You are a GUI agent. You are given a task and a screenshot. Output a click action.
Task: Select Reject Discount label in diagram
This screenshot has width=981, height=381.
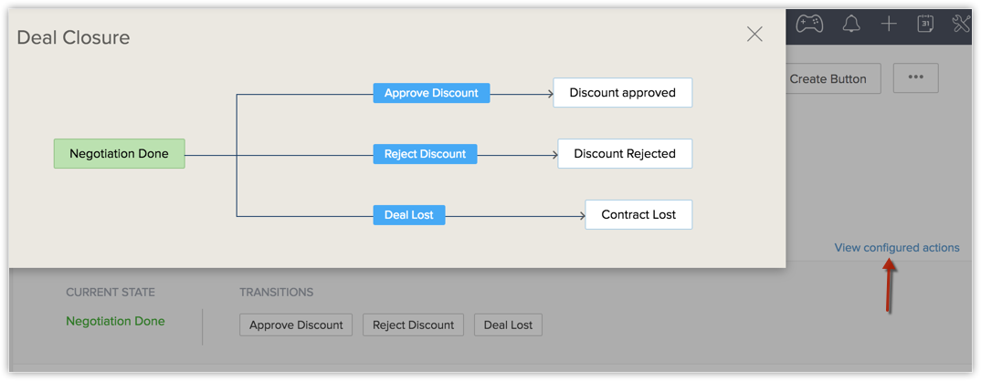(x=425, y=154)
